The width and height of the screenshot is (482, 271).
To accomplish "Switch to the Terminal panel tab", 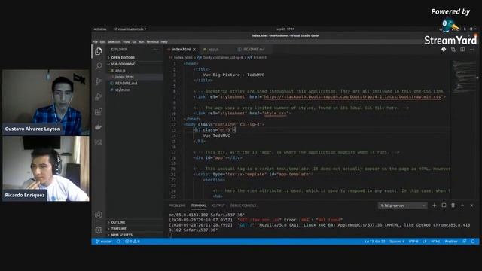I will tap(199, 206).
